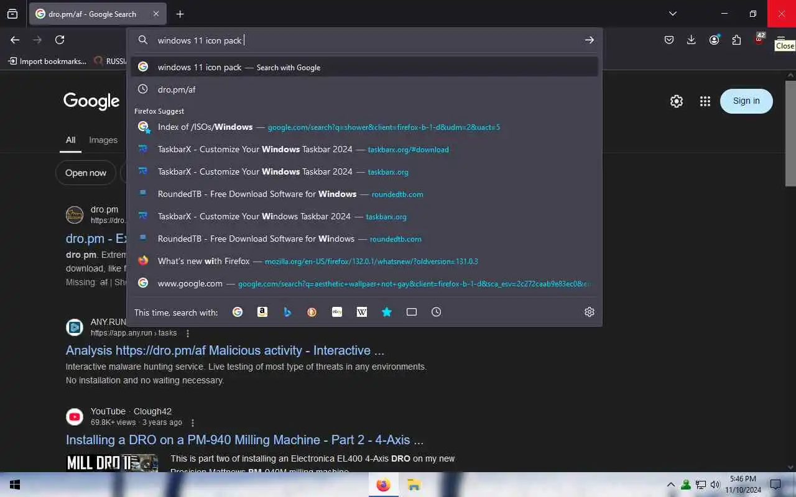The image size is (796, 497).
Task: Click the Firefox taskbar icon
Action: 383,485
